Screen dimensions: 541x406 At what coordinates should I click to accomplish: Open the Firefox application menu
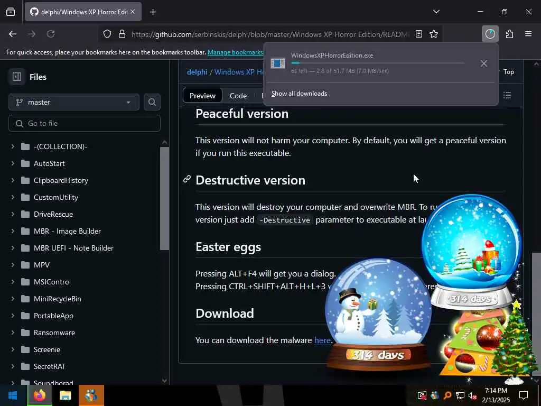528,34
